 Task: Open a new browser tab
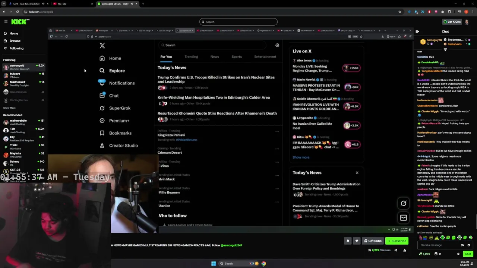point(143,4)
